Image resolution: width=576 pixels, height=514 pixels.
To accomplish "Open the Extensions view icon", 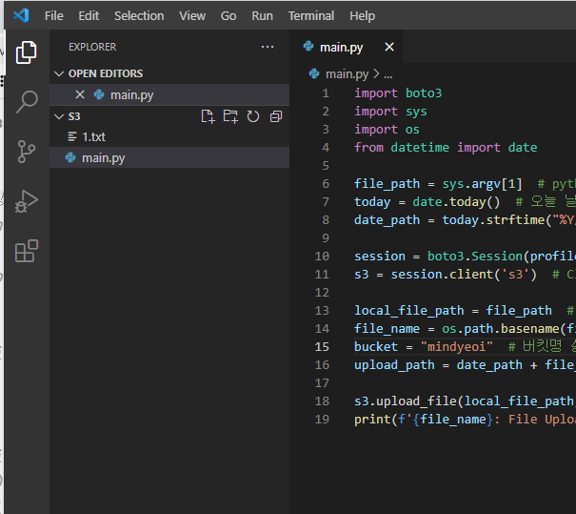I will click(x=27, y=251).
